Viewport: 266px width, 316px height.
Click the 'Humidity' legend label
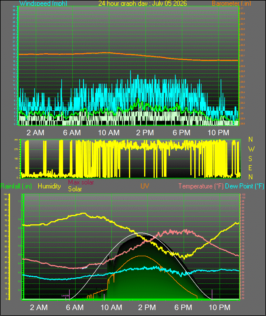(x=49, y=186)
